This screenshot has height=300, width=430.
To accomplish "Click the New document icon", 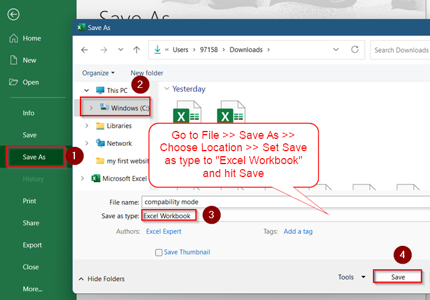I will (x=14, y=60).
